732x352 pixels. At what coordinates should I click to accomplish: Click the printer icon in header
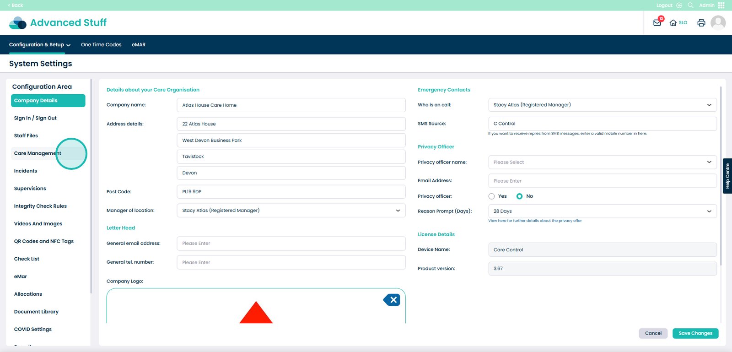point(701,23)
